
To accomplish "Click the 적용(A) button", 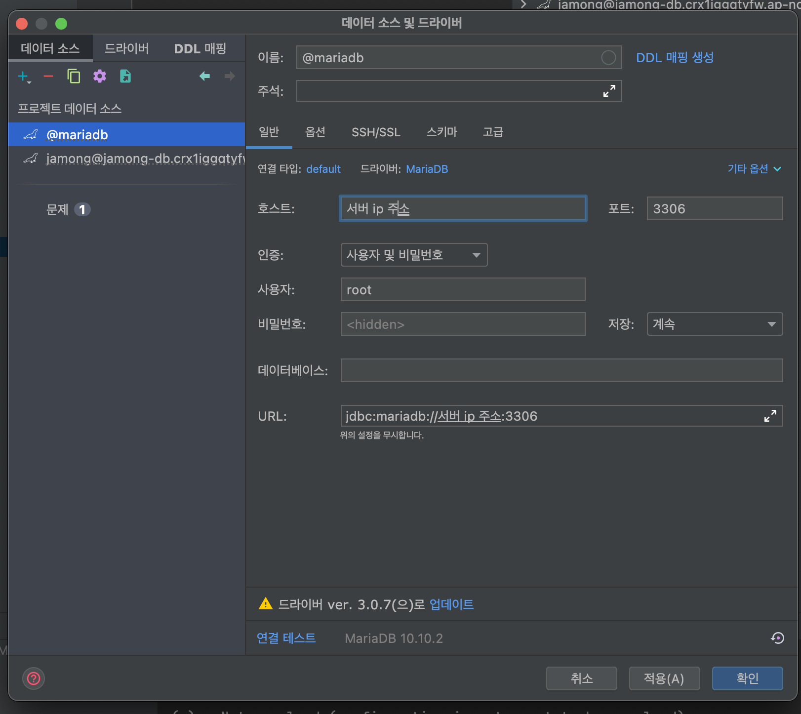I will 664,678.
